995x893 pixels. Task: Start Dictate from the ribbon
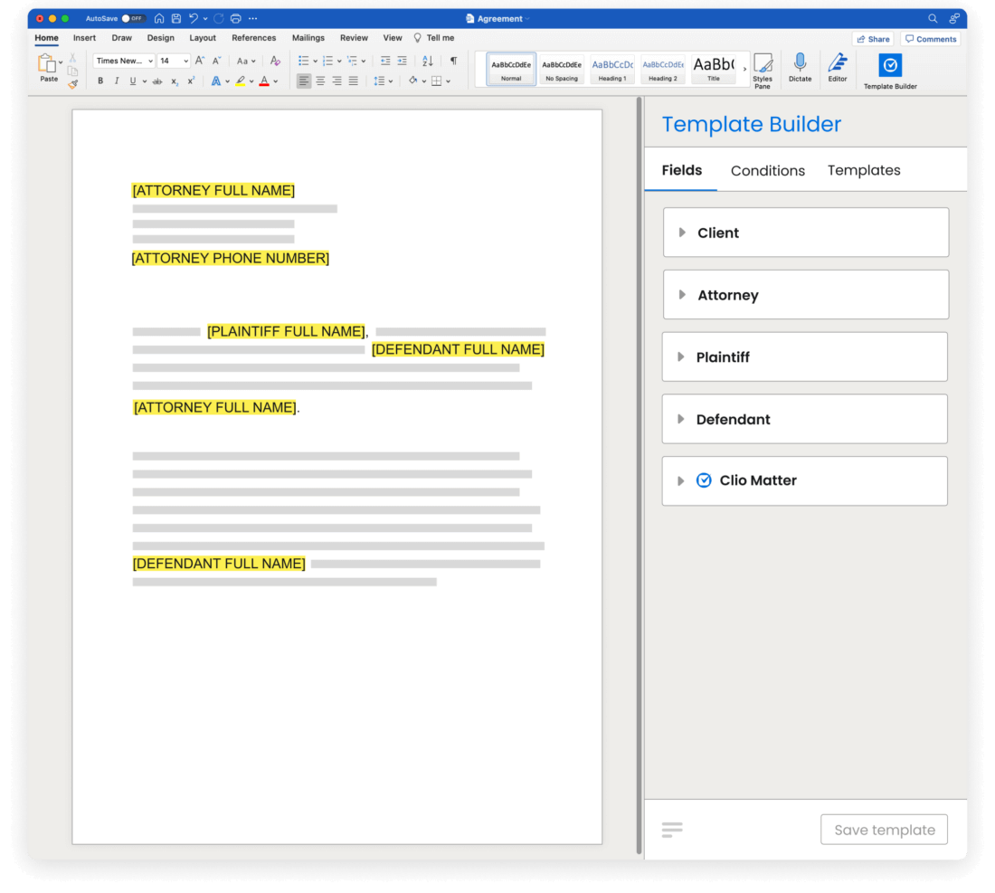click(800, 65)
